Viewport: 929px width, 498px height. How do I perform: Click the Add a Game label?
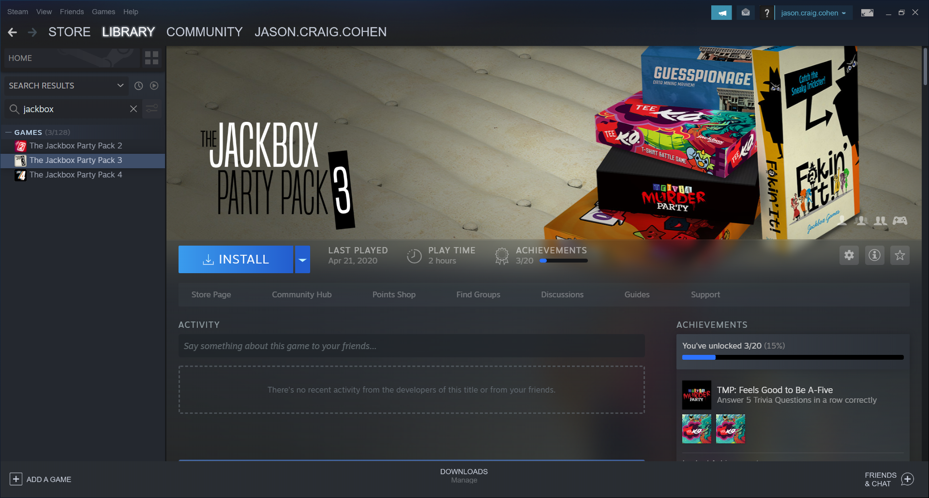[x=49, y=479]
